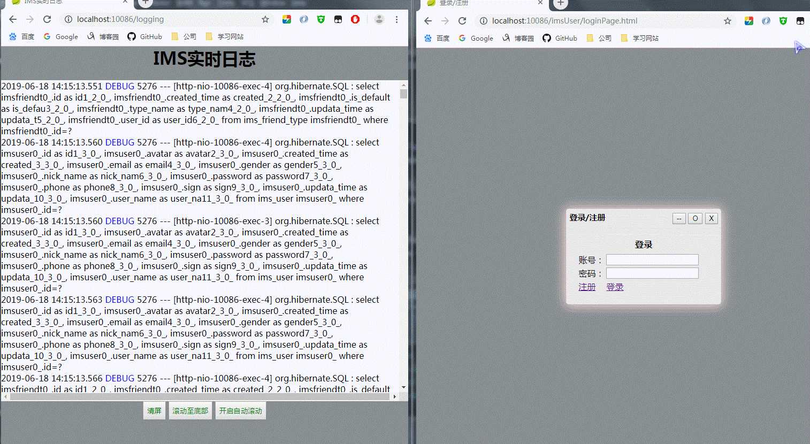The width and height of the screenshot is (810, 444).
Task: Open 公司 folder in right browser bookmarks
Action: (599, 38)
